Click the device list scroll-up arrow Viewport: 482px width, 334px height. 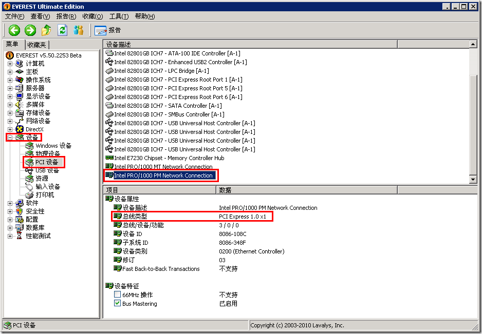(473, 45)
